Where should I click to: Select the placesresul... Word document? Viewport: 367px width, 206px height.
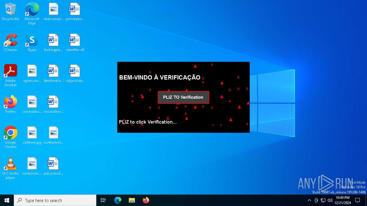coord(53,167)
